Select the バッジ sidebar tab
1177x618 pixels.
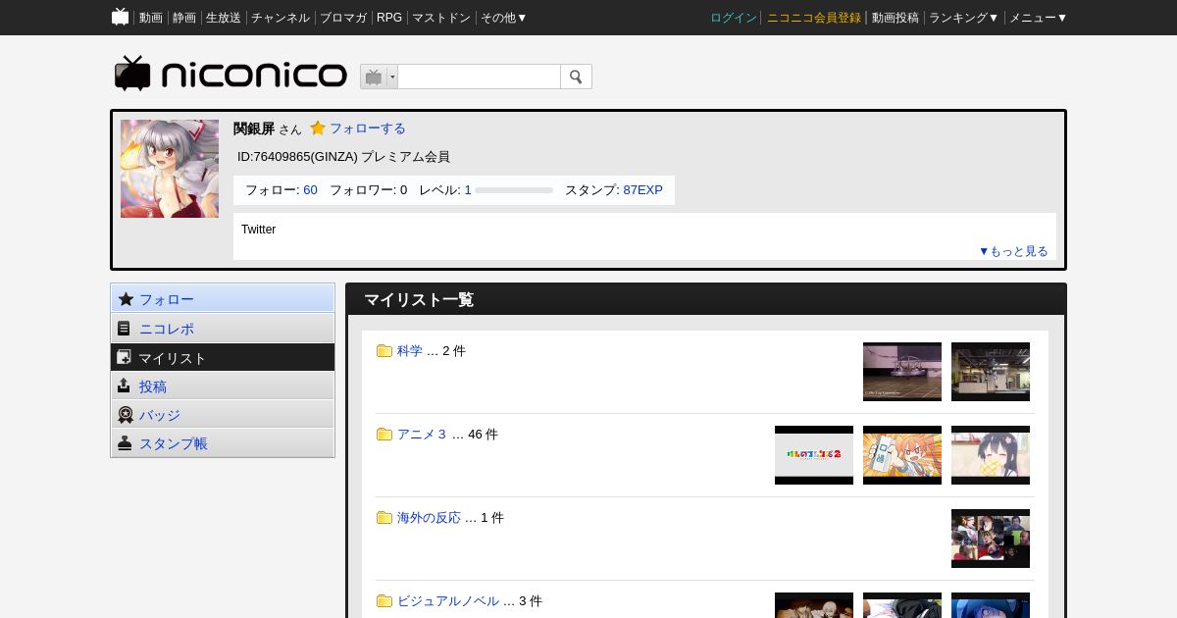[x=223, y=415]
